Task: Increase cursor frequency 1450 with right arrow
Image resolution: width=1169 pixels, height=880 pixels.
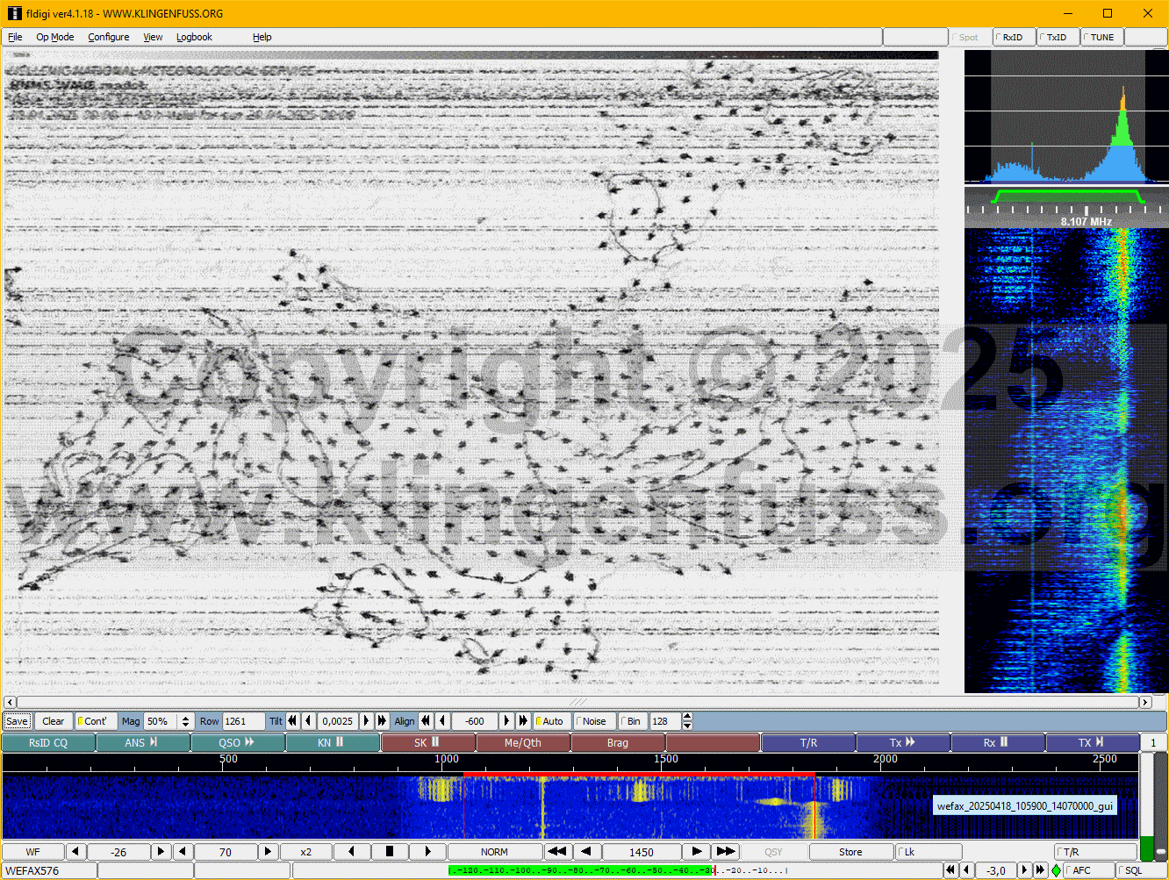Action: [696, 852]
